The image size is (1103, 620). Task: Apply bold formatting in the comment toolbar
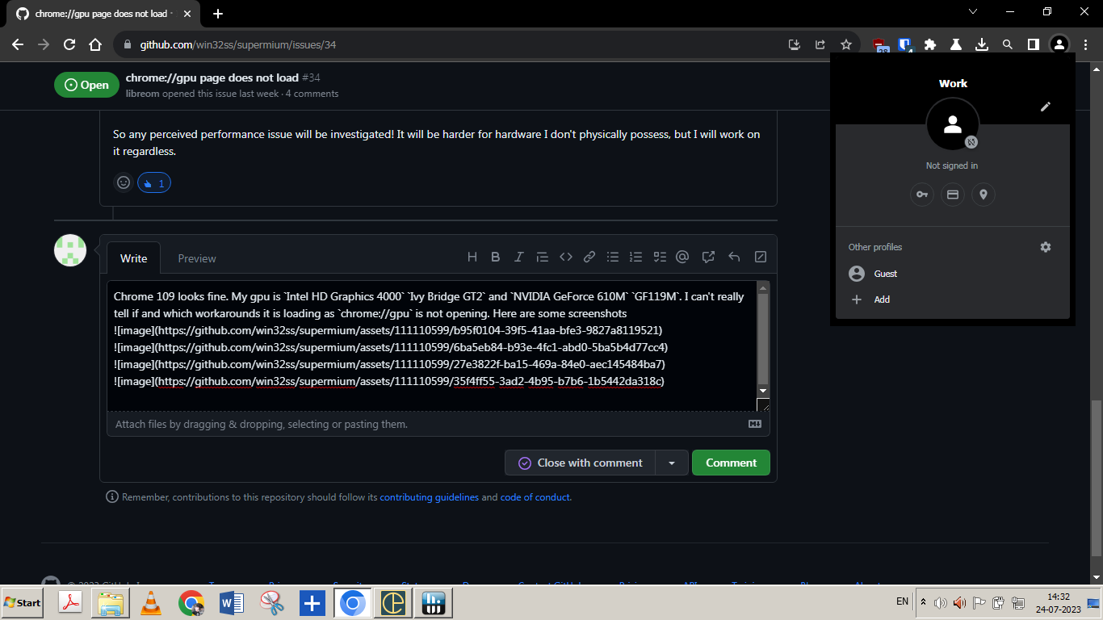pyautogui.click(x=495, y=256)
